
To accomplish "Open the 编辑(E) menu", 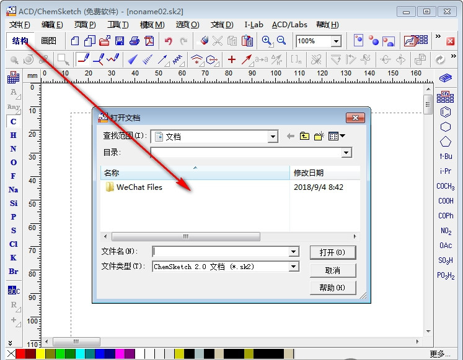I will (52, 25).
